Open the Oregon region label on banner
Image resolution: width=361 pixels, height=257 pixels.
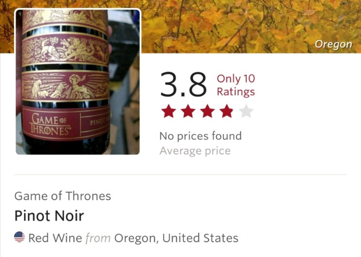click(333, 44)
